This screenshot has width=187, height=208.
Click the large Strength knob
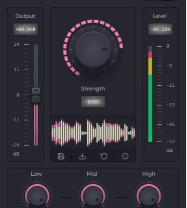click(93, 49)
